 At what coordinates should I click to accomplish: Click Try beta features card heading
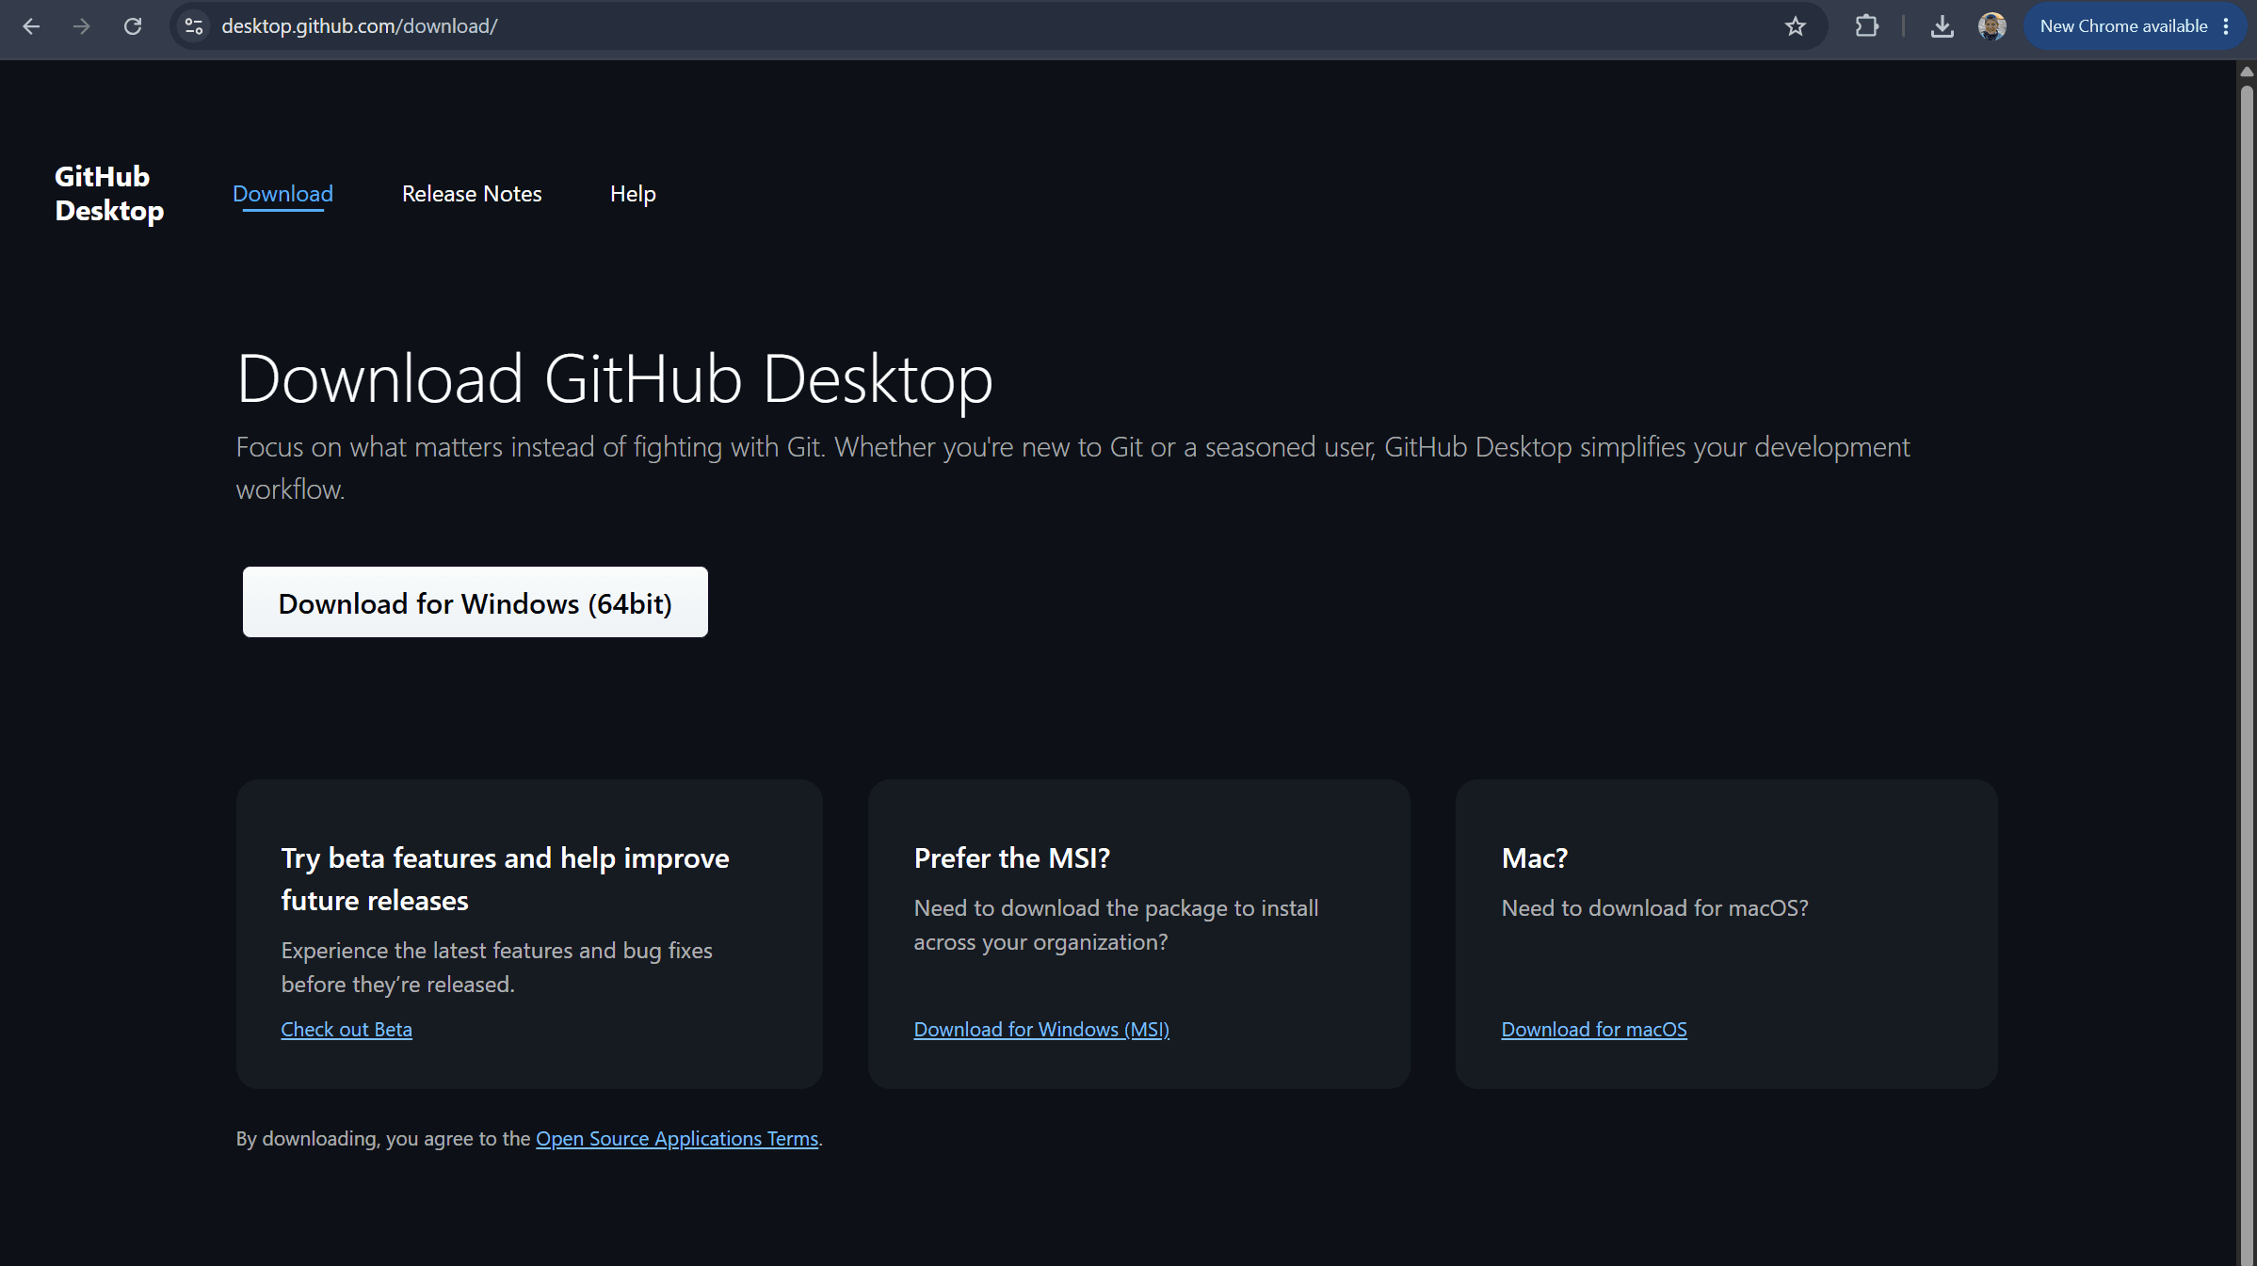click(505, 879)
